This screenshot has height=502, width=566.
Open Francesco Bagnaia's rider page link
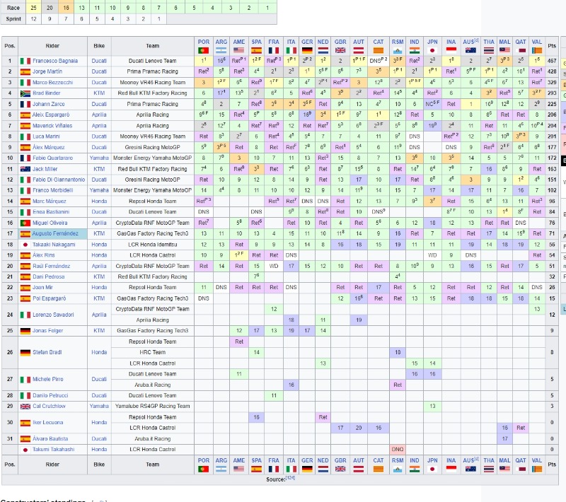(x=55, y=61)
